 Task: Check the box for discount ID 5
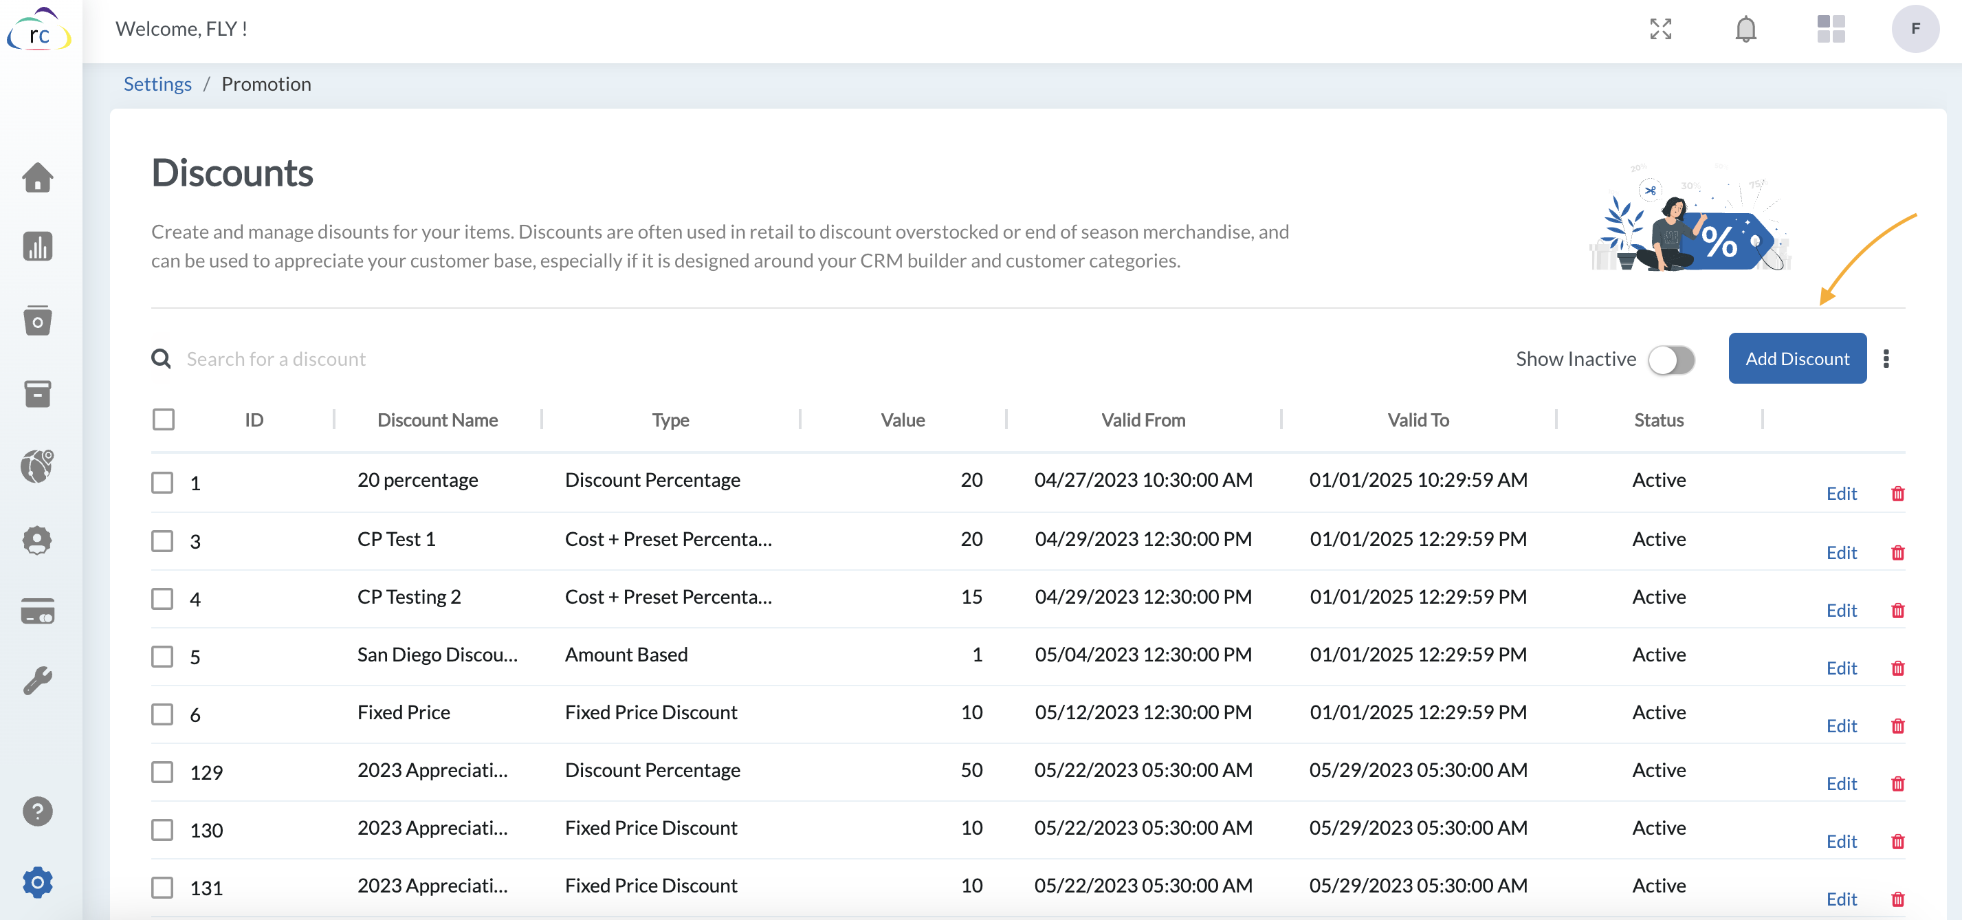pyautogui.click(x=162, y=657)
